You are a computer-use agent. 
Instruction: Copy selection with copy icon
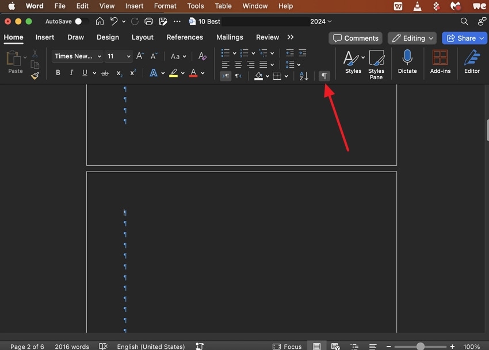(35, 65)
